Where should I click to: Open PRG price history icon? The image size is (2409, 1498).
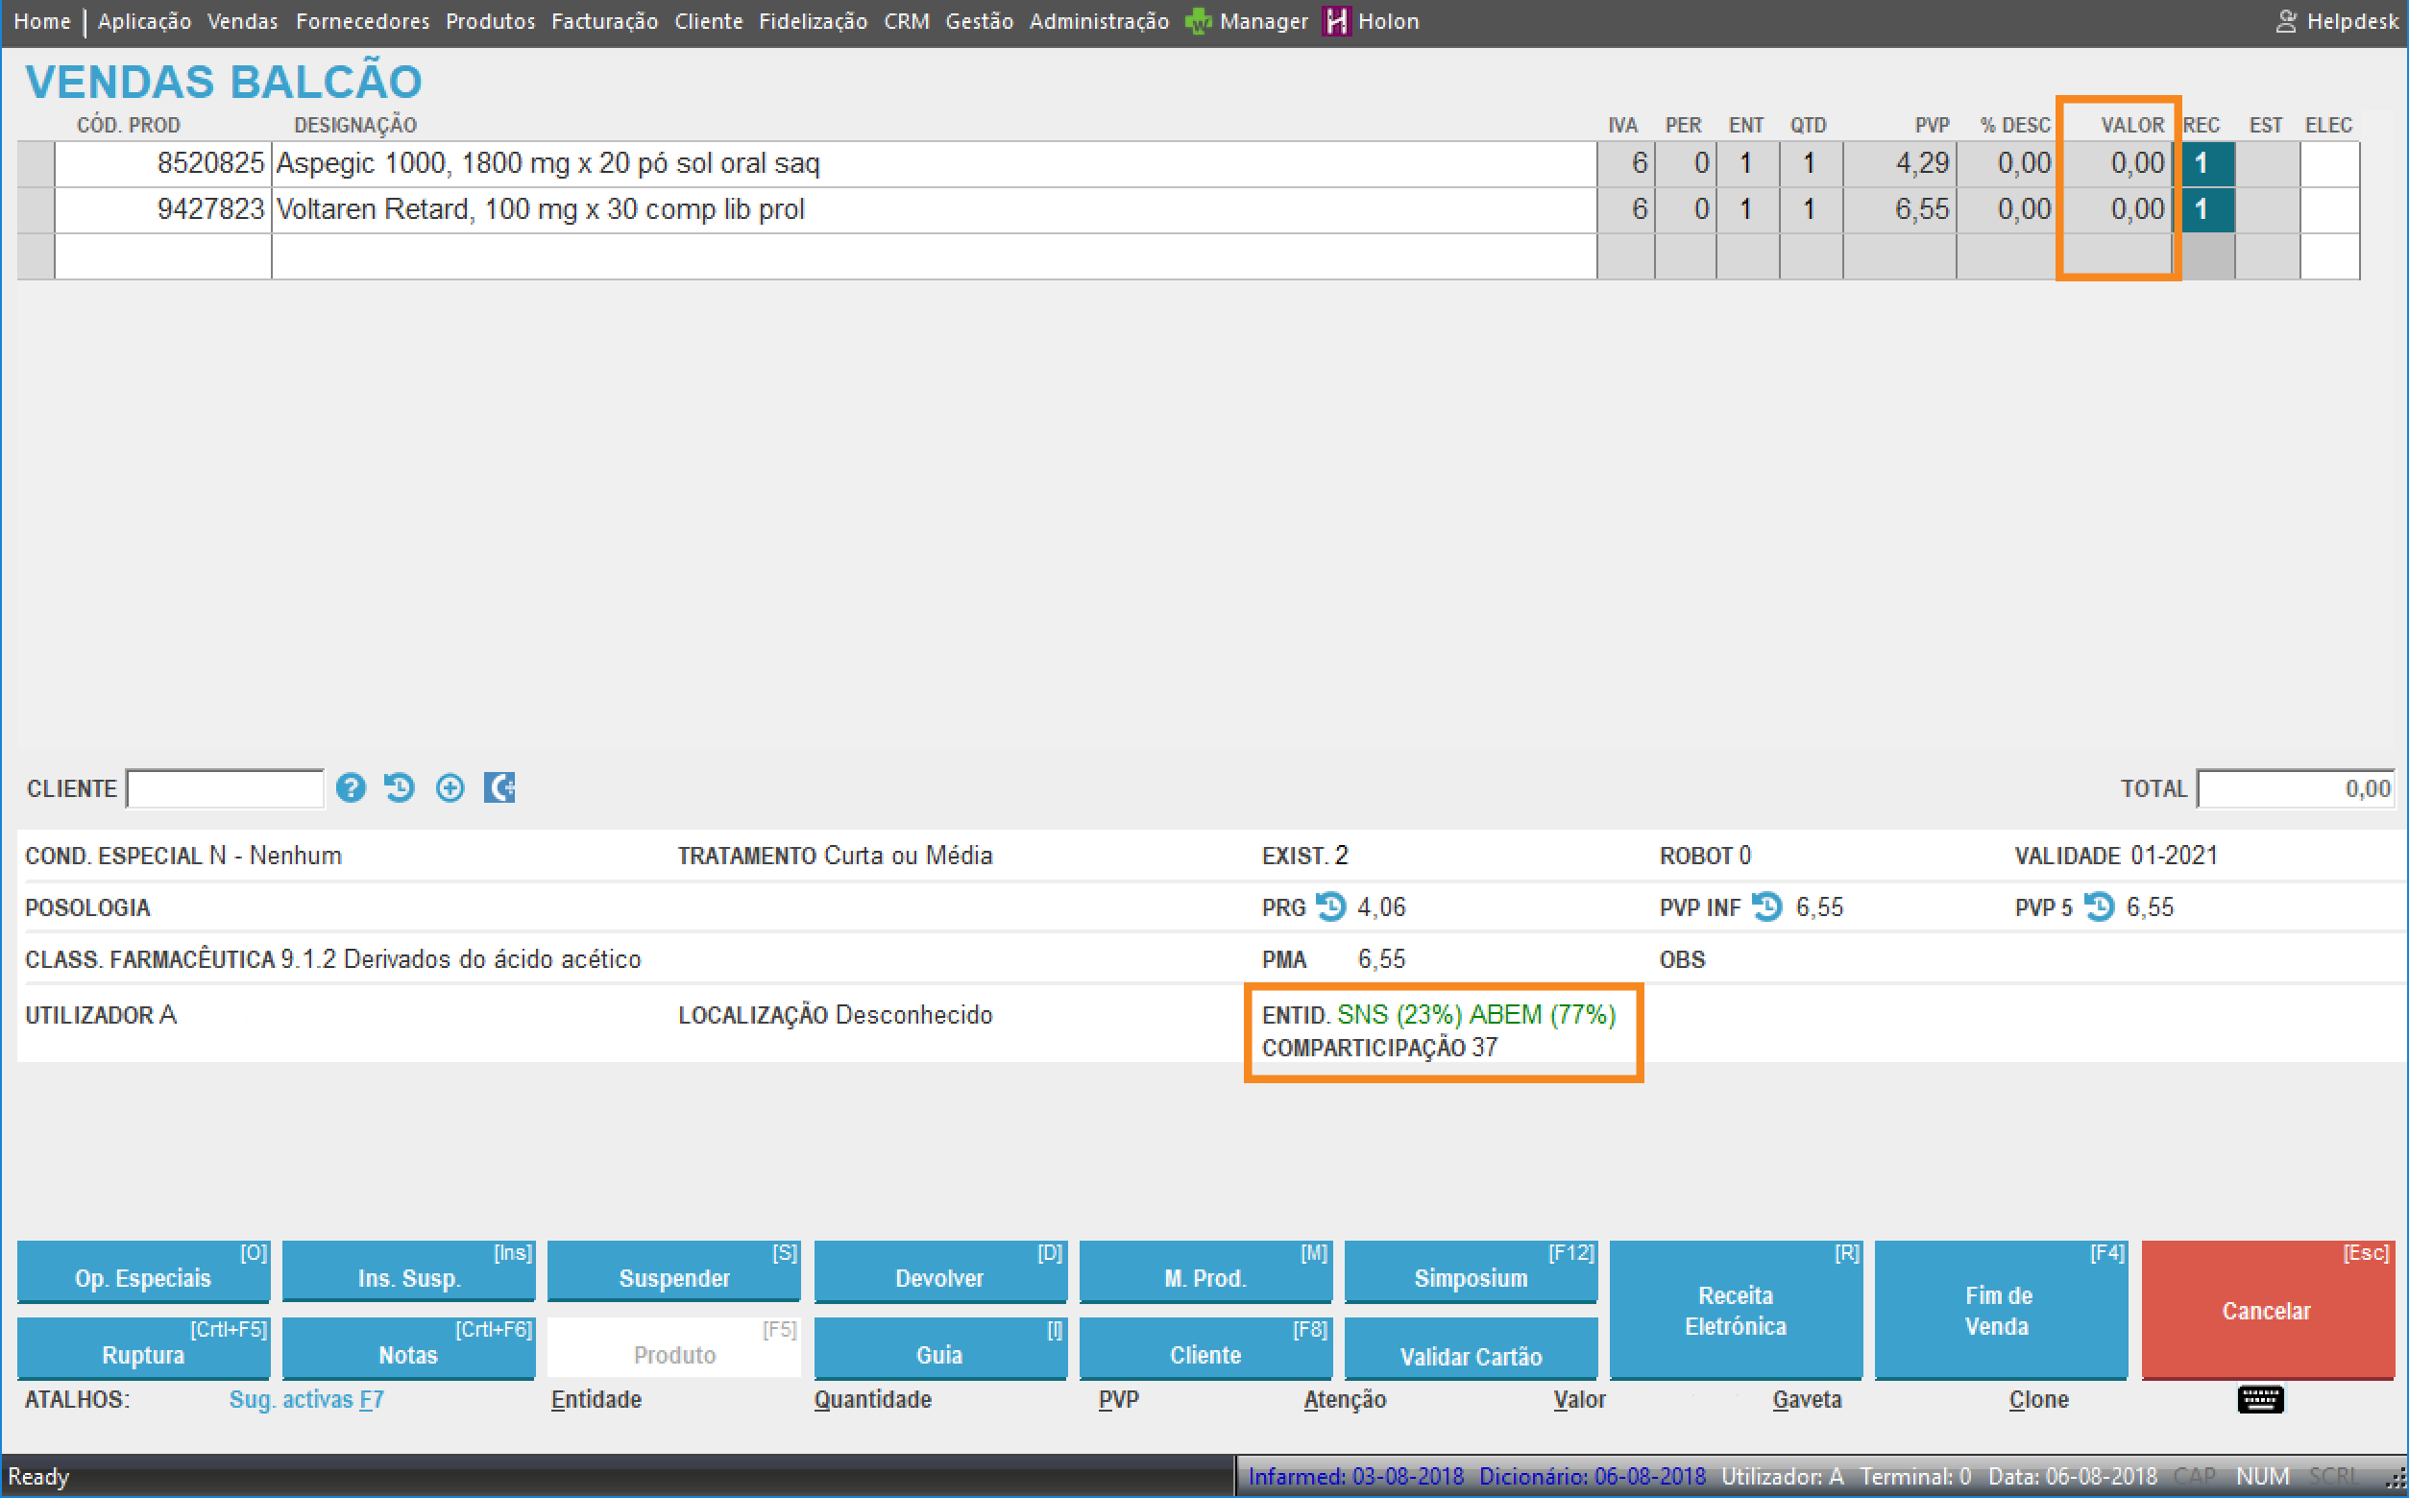1331,907
